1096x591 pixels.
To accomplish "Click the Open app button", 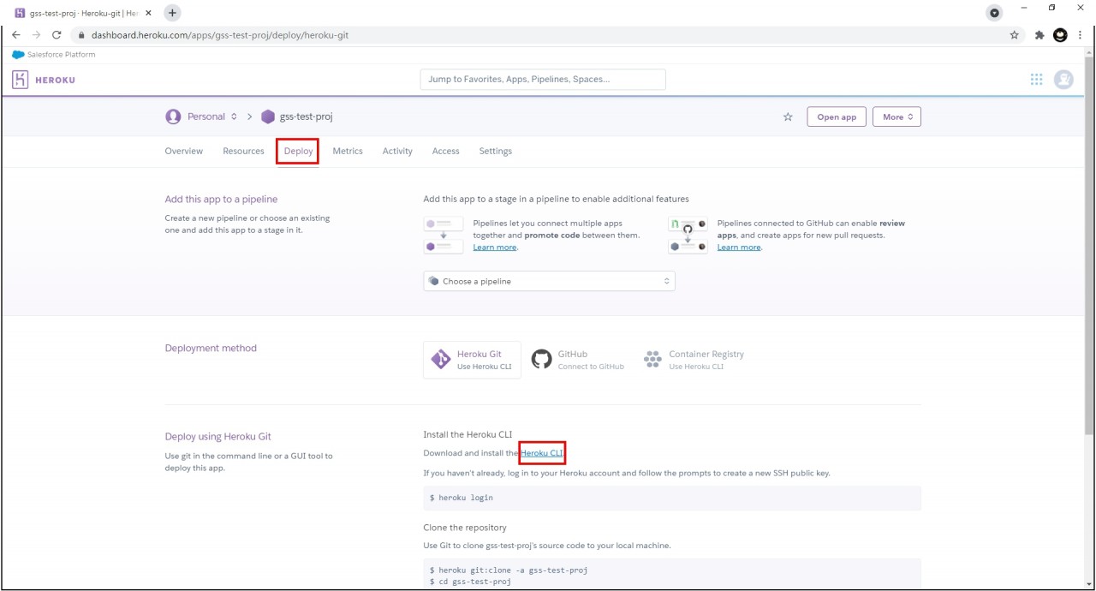I will click(837, 117).
